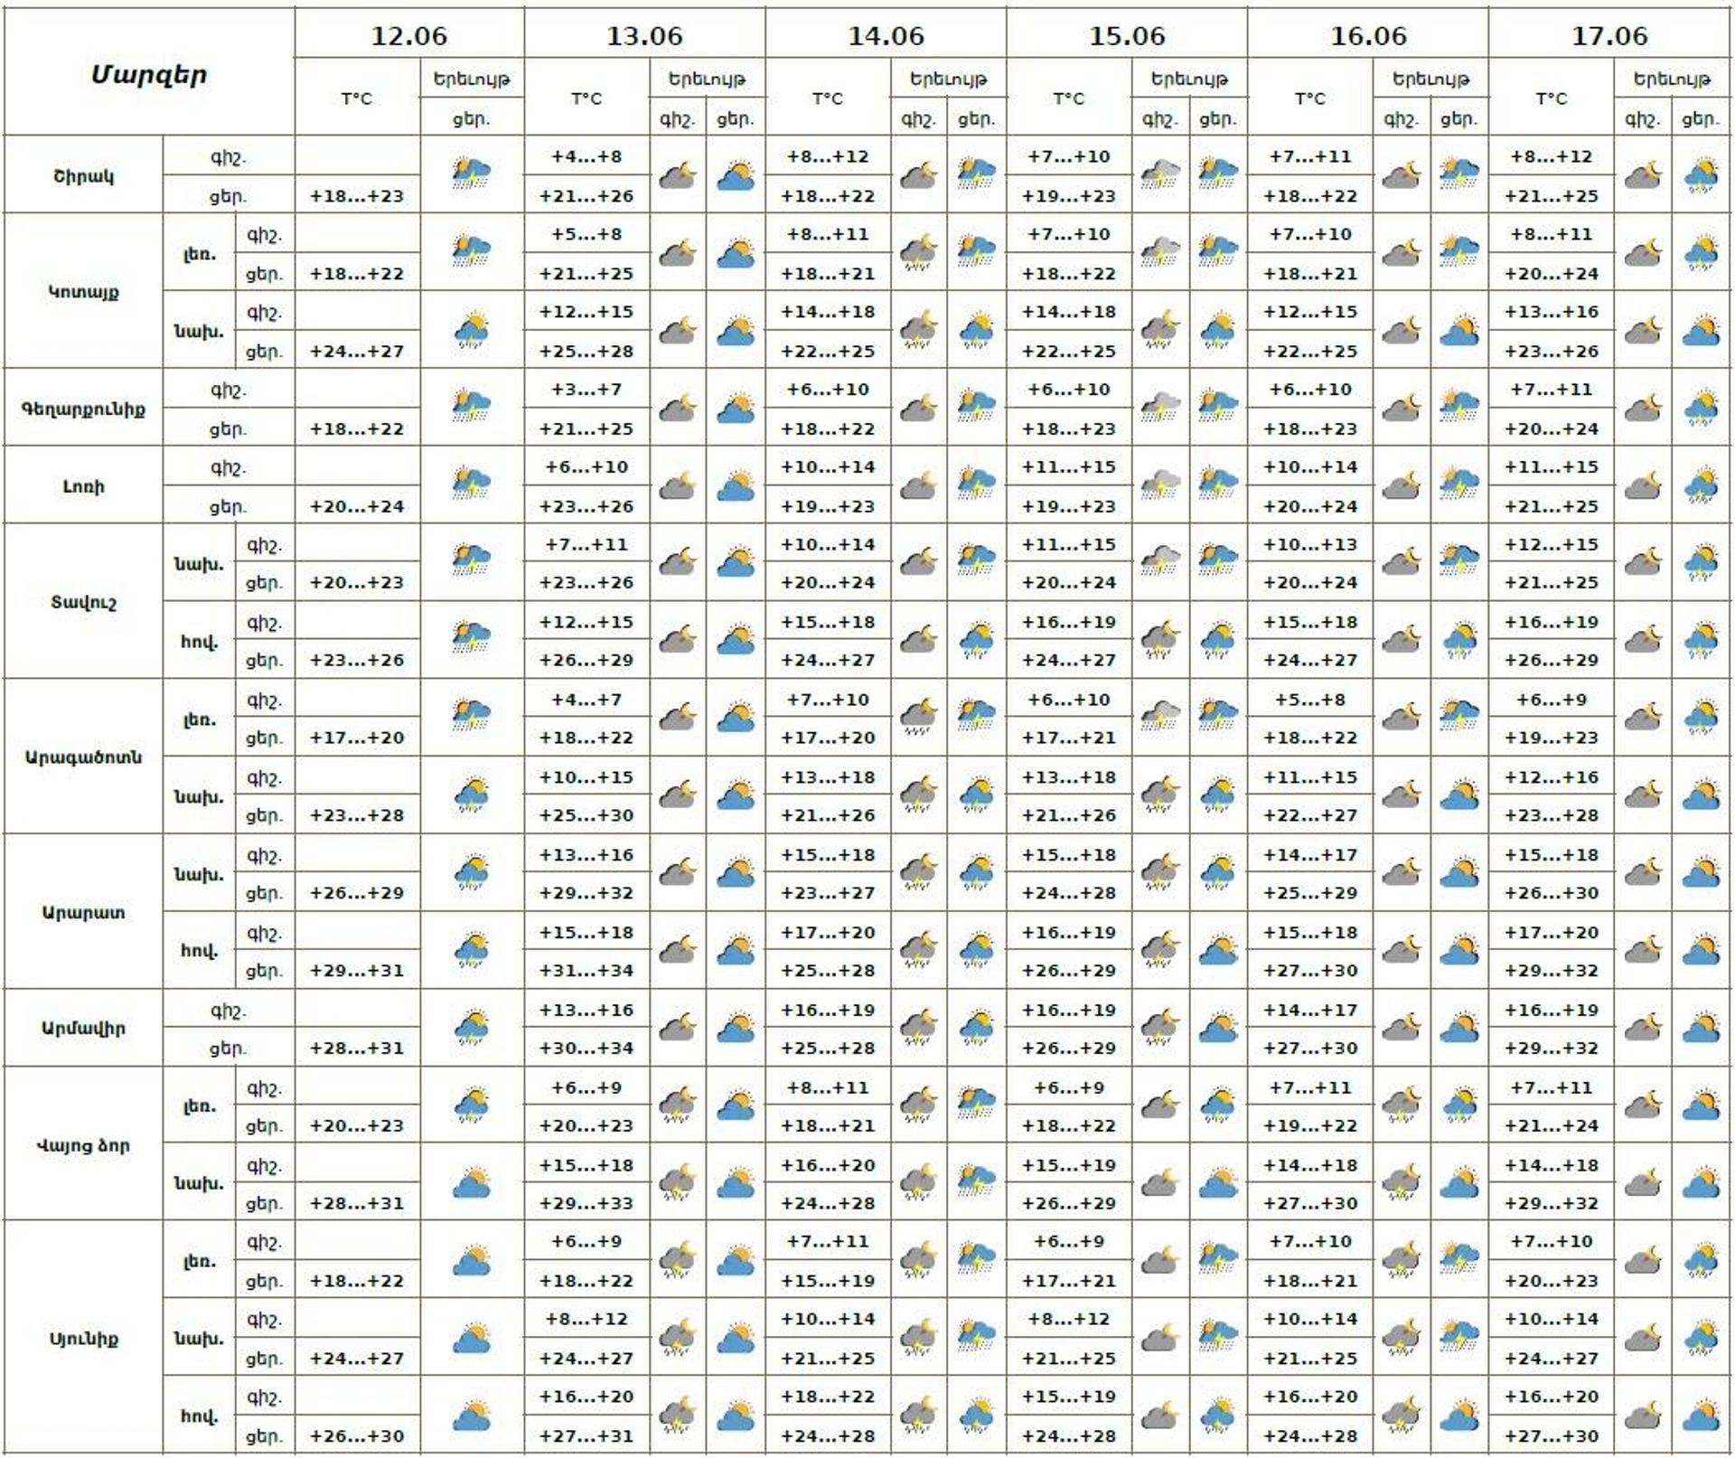The height and width of the screenshot is (1458, 1735).
Task: Select Արմավիր night thunderstorm icon for 14.06
Action: pyautogui.click(x=919, y=1028)
